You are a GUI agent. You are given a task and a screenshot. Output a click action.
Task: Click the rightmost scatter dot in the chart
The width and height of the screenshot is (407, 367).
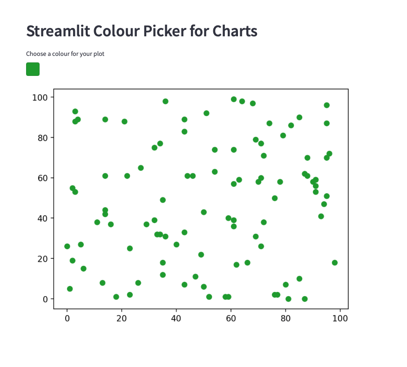[x=334, y=263]
